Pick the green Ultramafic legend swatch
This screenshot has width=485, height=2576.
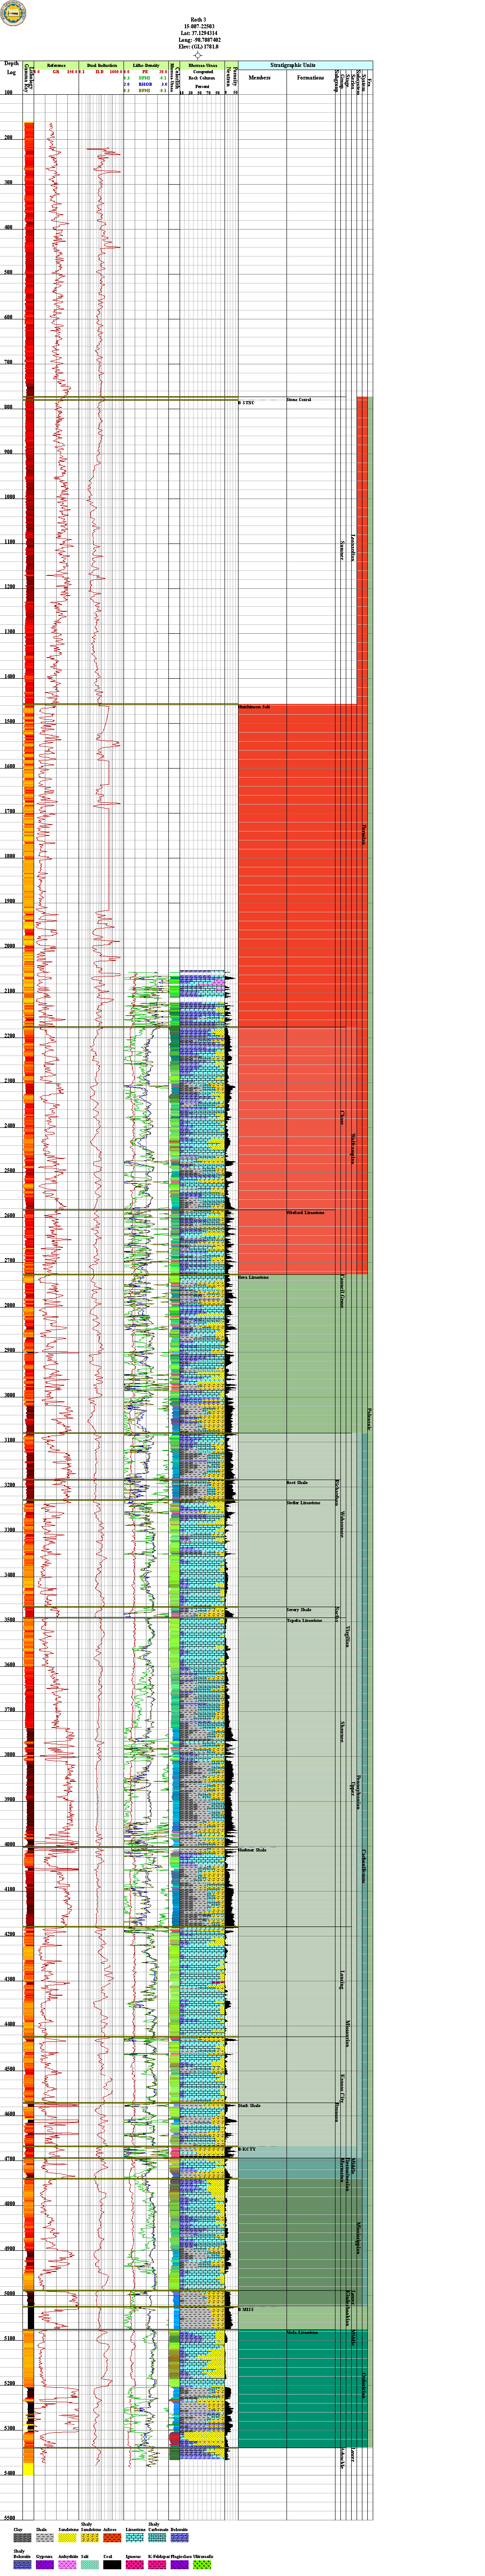pos(202,2565)
